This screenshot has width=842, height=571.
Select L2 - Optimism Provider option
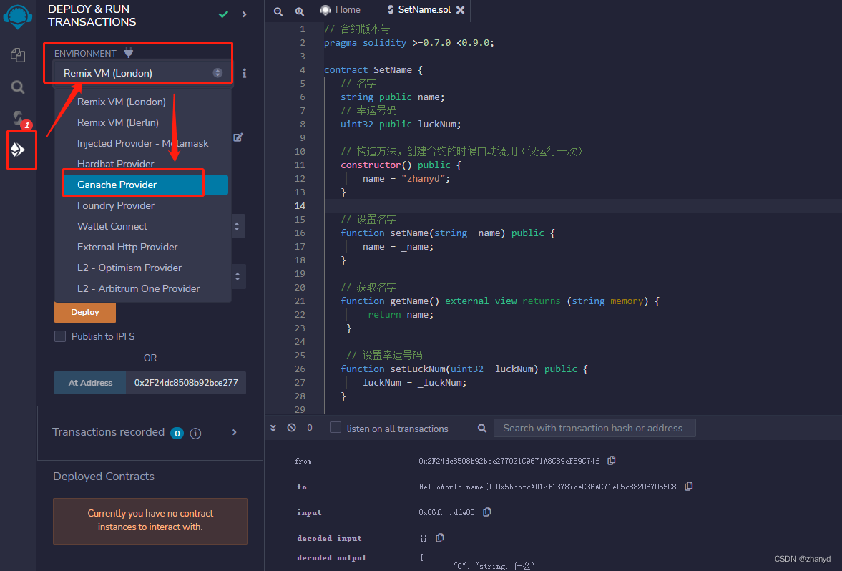(x=143, y=268)
